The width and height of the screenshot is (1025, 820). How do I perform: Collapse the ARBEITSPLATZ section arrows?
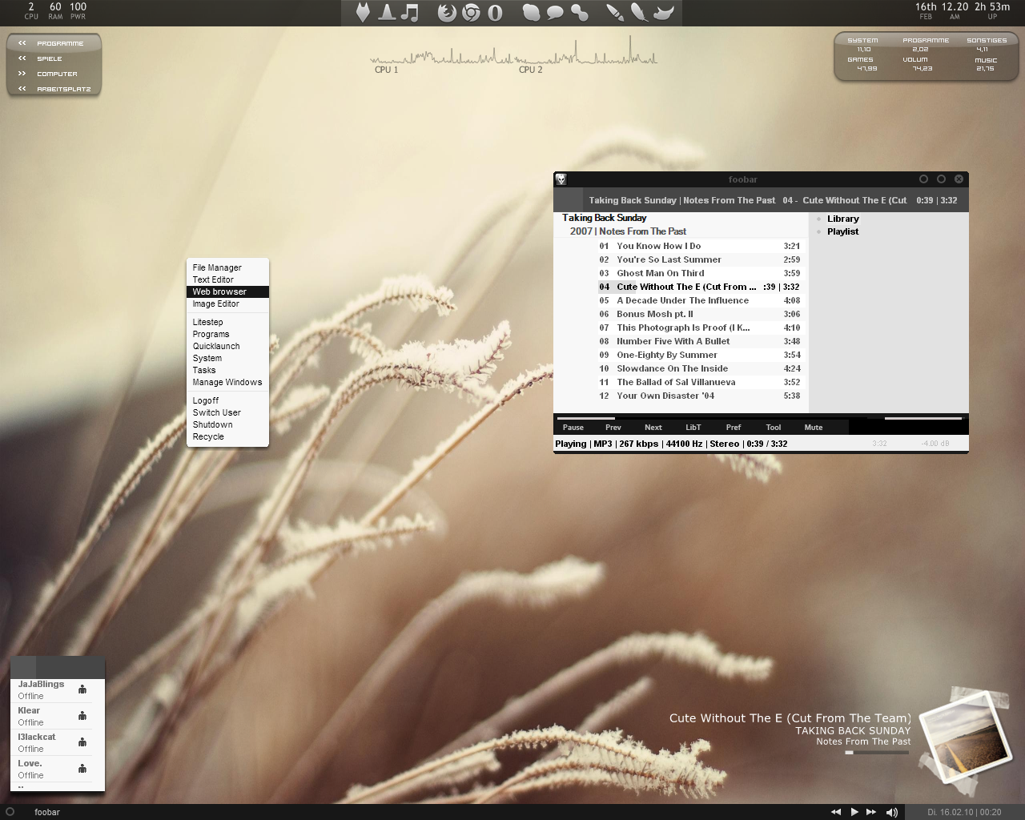pos(22,89)
